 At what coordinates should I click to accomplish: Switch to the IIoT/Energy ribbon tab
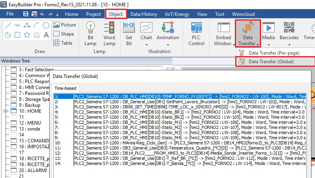(177, 14)
